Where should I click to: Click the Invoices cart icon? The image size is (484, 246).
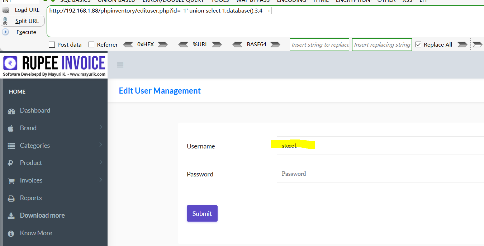click(11, 181)
